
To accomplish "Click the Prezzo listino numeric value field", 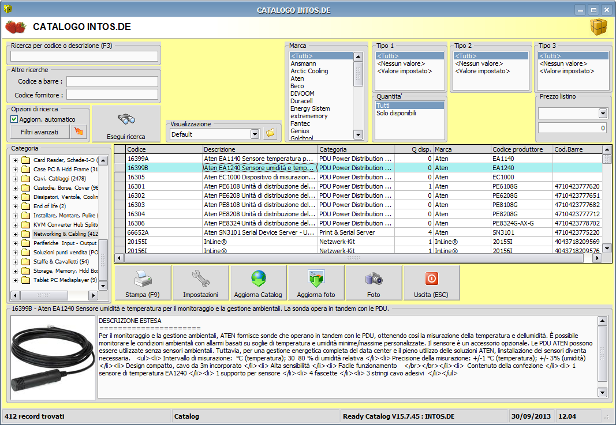I will (x=572, y=128).
